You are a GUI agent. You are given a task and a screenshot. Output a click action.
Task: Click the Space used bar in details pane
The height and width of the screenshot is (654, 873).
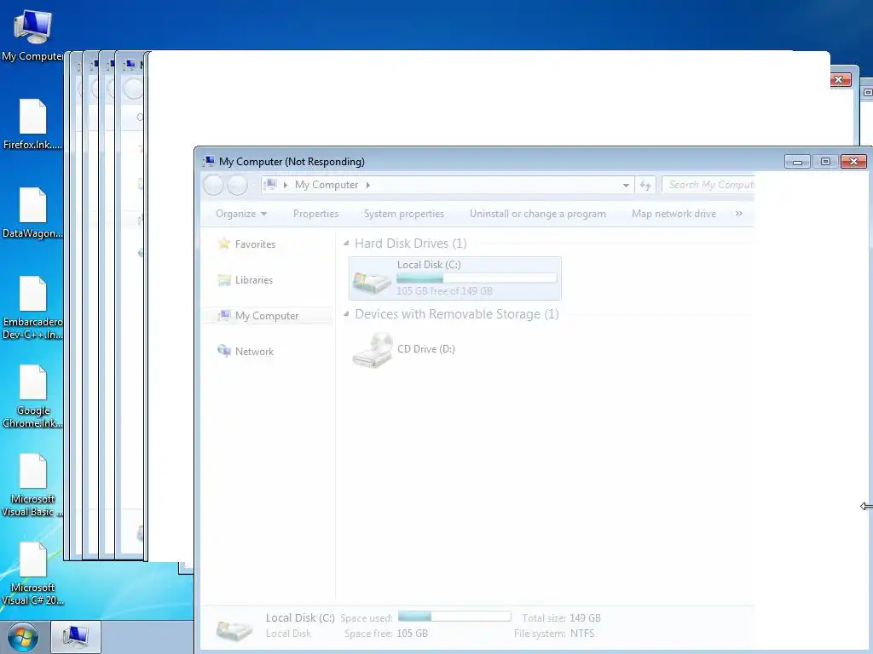[x=454, y=616]
